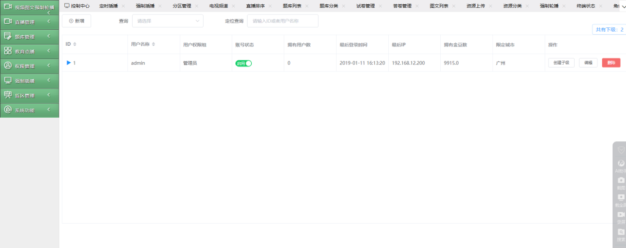Click the 广州 city cell
The width and height of the screenshot is (626, 248).
501,63
